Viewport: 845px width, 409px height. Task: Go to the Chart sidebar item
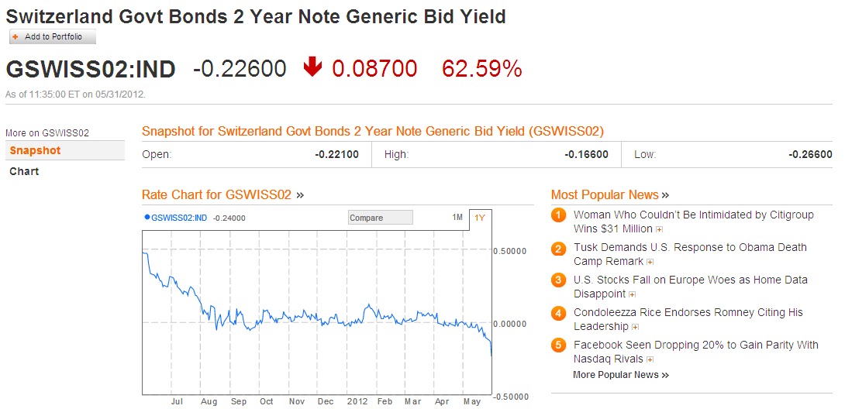click(24, 171)
